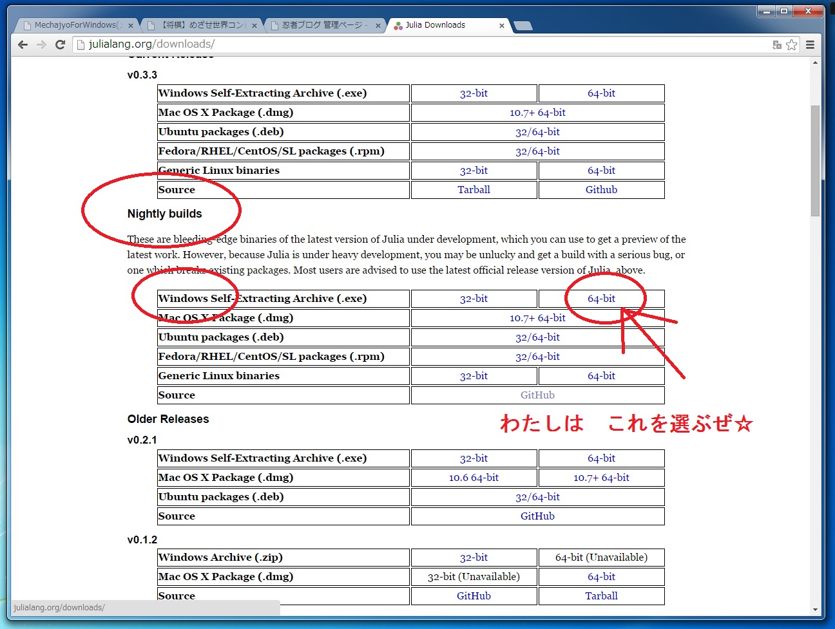
Task: Open the v0.3.3 source Github link
Action: 601,190
